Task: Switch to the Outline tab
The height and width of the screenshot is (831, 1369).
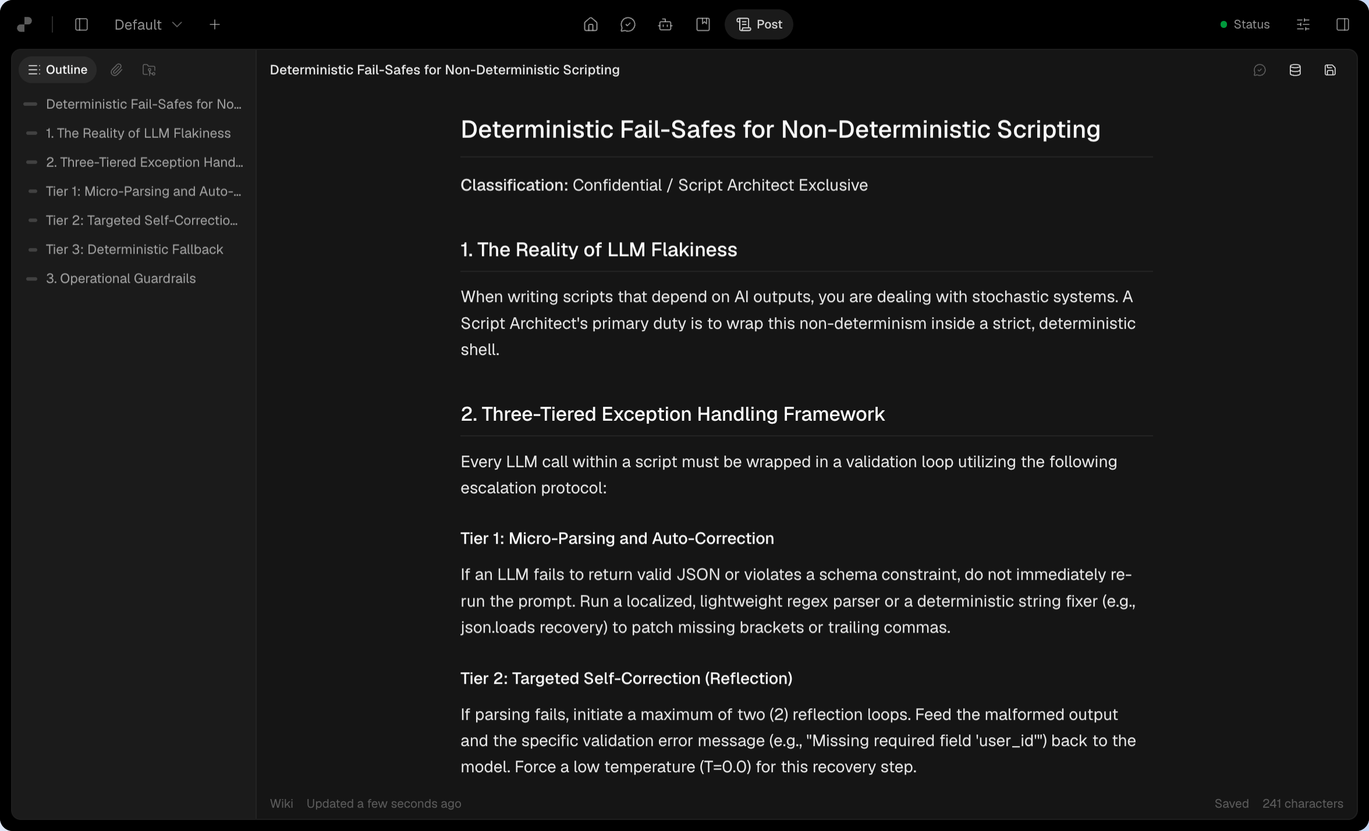Action: click(x=58, y=70)
